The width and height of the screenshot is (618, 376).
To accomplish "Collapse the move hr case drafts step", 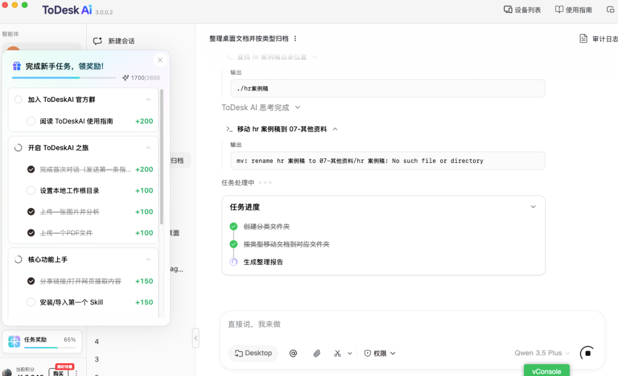I will pos(335,129).
